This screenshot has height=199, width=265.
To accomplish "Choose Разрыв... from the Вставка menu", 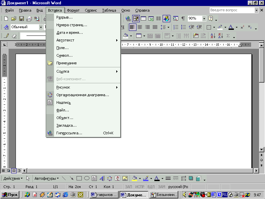I will (x=83, y=17).
